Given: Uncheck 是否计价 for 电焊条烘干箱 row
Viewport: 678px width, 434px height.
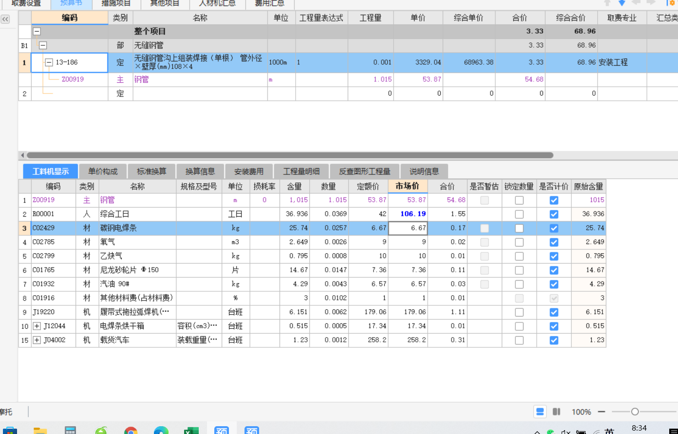Looking at the screenshot, I should pos(554,326).
